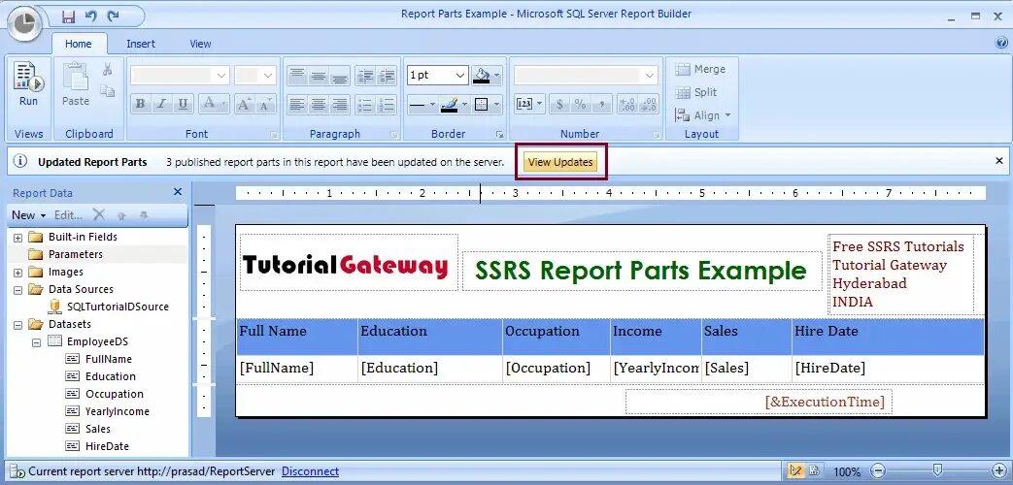1013x485 pixels.
Task: Undo the last action in quick access toolbar
Action: [x=90, y=16]
